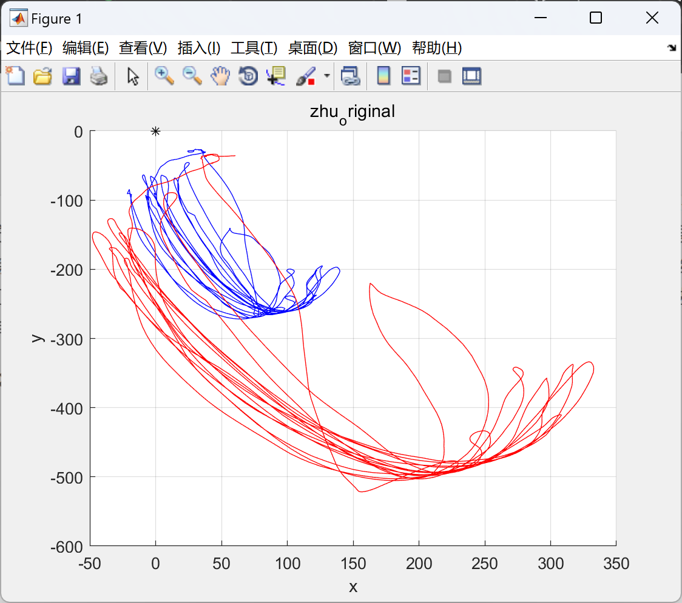Close the Figure 1 window

652,18
